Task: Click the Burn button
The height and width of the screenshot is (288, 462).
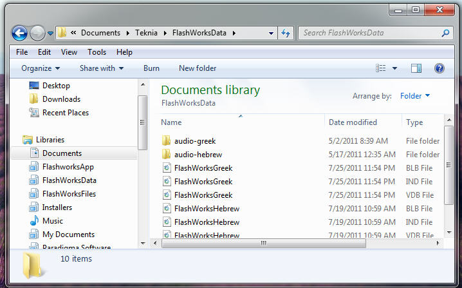Action: click(151, 68)
